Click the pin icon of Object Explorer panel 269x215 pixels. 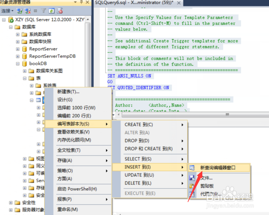(81, 2)
